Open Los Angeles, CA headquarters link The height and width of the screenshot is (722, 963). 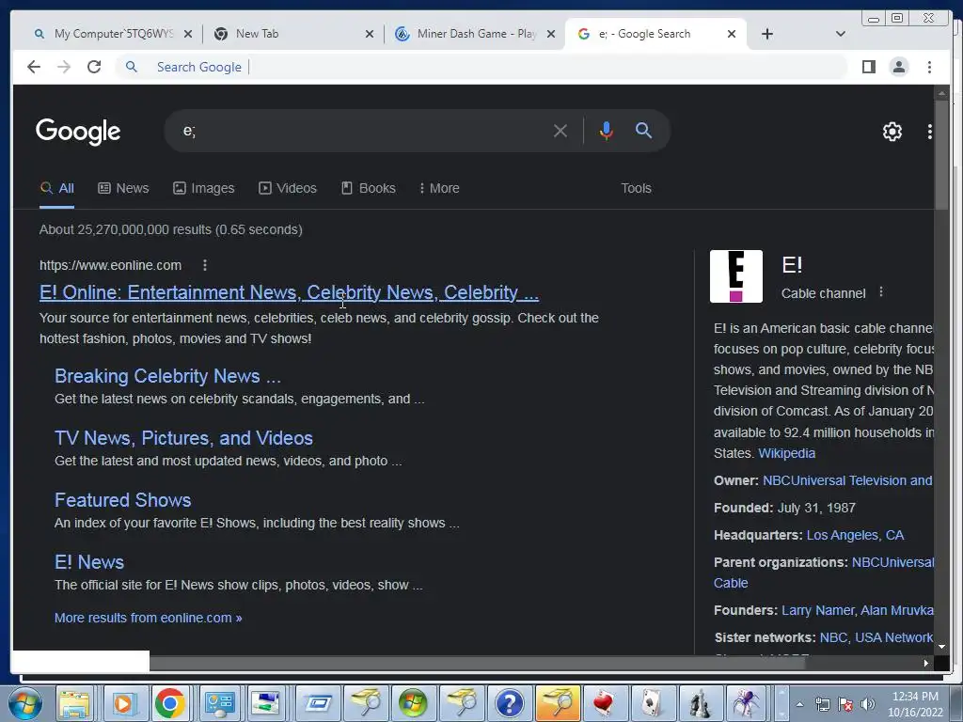tap(855, 535)
